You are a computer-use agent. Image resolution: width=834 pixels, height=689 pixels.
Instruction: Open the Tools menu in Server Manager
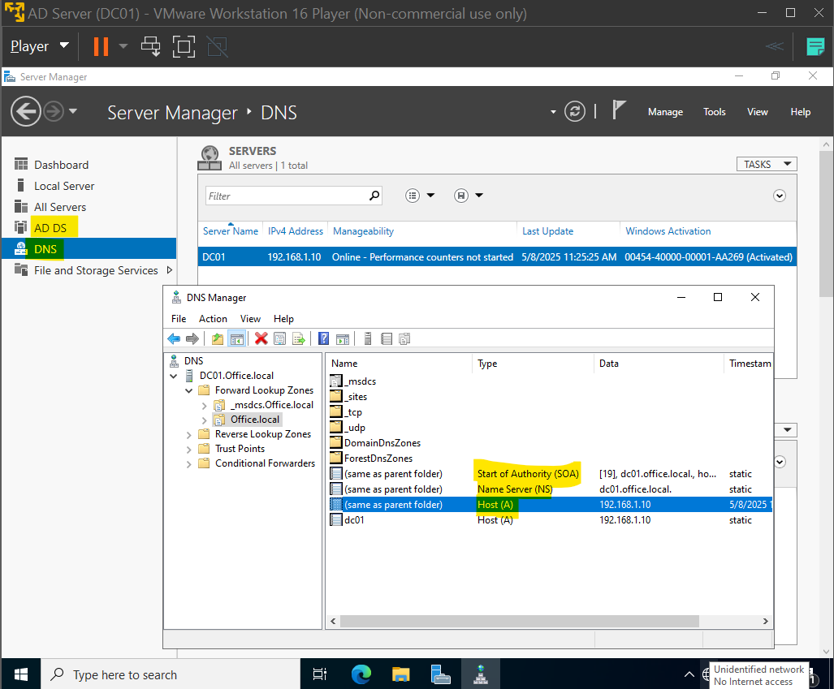[714, 112]
